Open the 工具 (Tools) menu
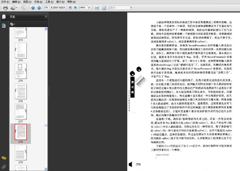Image resolution: width=240 pixels, height=171 pixels. [49, 2]
